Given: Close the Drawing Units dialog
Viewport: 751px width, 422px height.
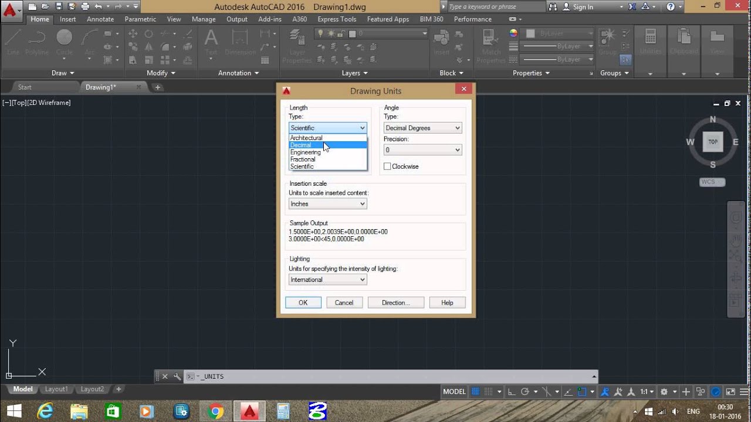Looking at the screenshot, I should (x=464, y=89).
